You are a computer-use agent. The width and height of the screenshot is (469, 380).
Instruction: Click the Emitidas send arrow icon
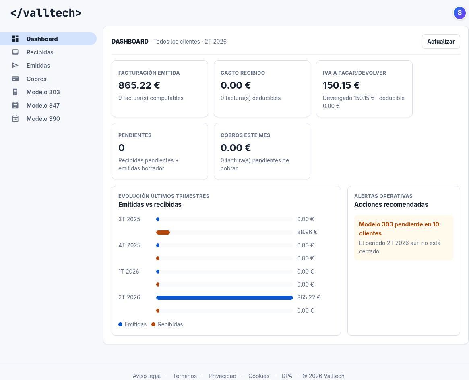point(15,65)
